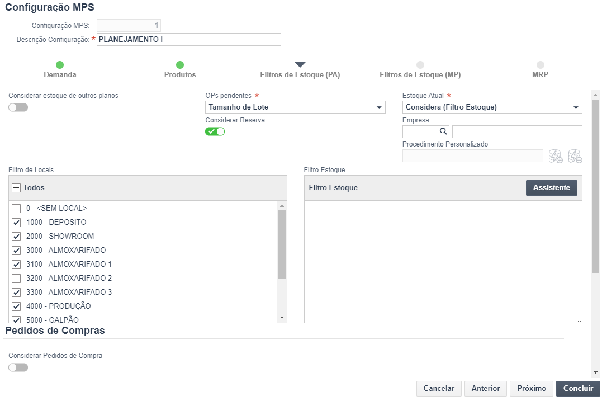Open the OPs pendentes dropdown
The height and width of the screenshot is (401, 602).
coord(295,107)
